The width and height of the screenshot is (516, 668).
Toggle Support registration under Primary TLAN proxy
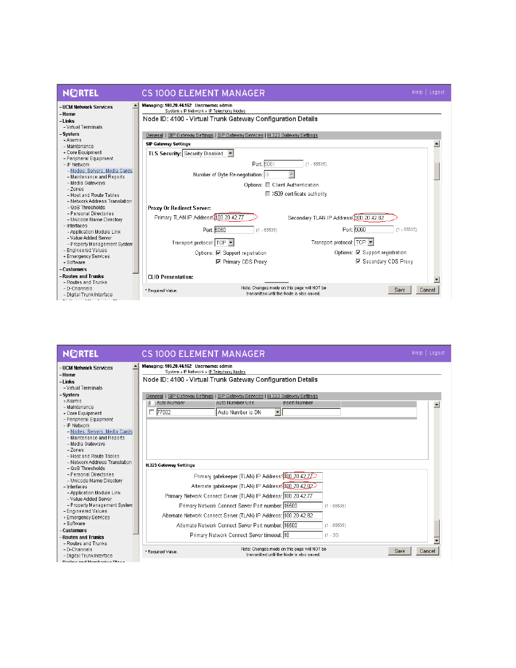click(x=219, y=253)
